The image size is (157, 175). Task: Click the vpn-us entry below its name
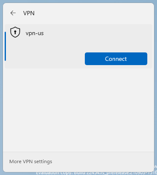(x=42, y=46)
